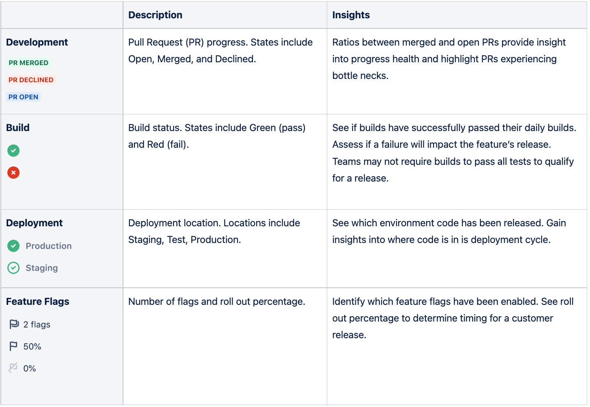This screenshot has height=407, width=590.
Task: Select the Description column header
Action: point(155,15)
